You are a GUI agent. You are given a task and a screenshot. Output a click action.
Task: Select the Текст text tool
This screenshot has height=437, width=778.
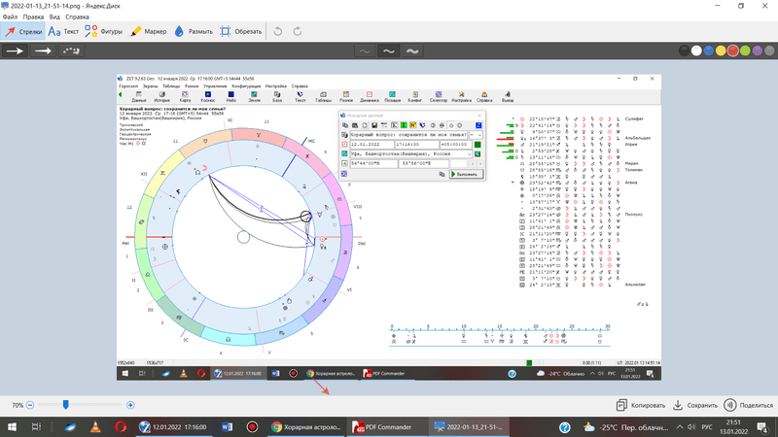tap(63, 31)
